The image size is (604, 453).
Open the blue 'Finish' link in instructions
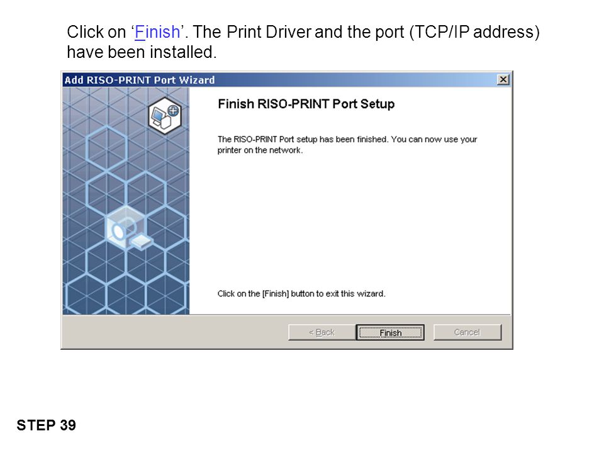pos(157,32)
